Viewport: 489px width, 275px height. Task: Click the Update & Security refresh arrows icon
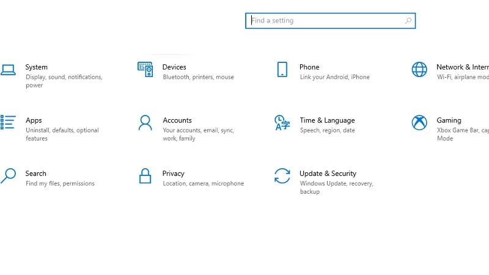tap(282, 176)
